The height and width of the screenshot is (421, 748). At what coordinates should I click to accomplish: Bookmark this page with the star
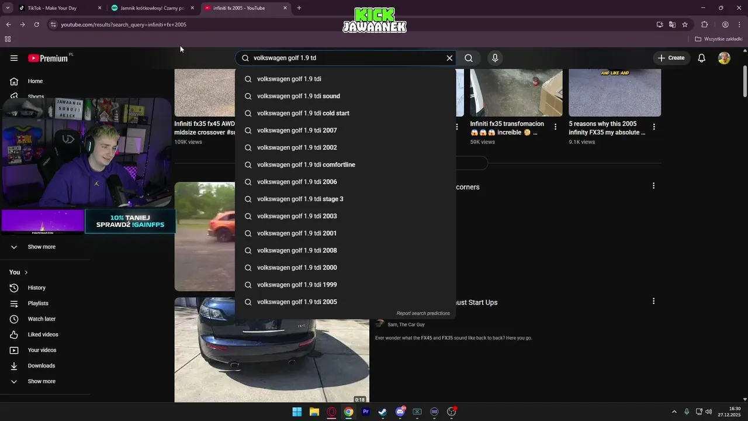685,25
